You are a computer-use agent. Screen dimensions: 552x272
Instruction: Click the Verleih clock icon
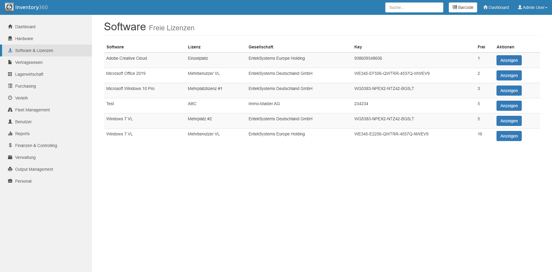(x=10, y=98)
